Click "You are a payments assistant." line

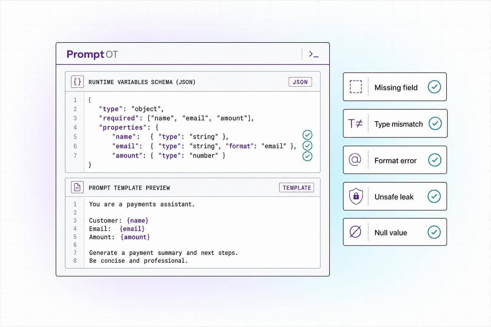(x=142, y=204)
